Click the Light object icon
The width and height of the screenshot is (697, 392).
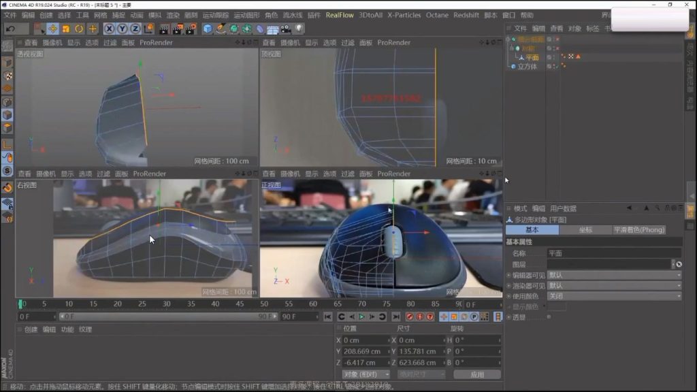298,29
